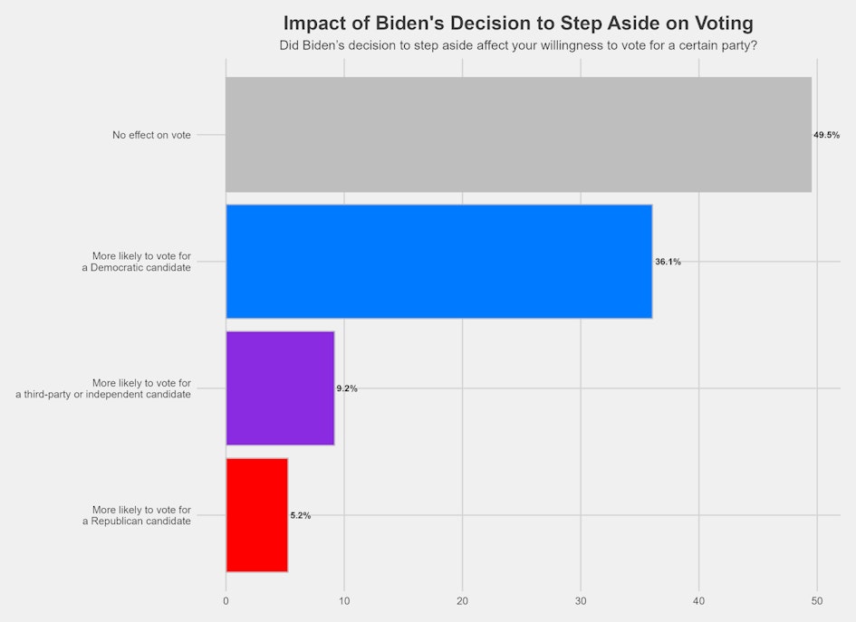Select the gray 'No effect on vote' bar
This screenshot has height=622, width=856.
(518, 134)
